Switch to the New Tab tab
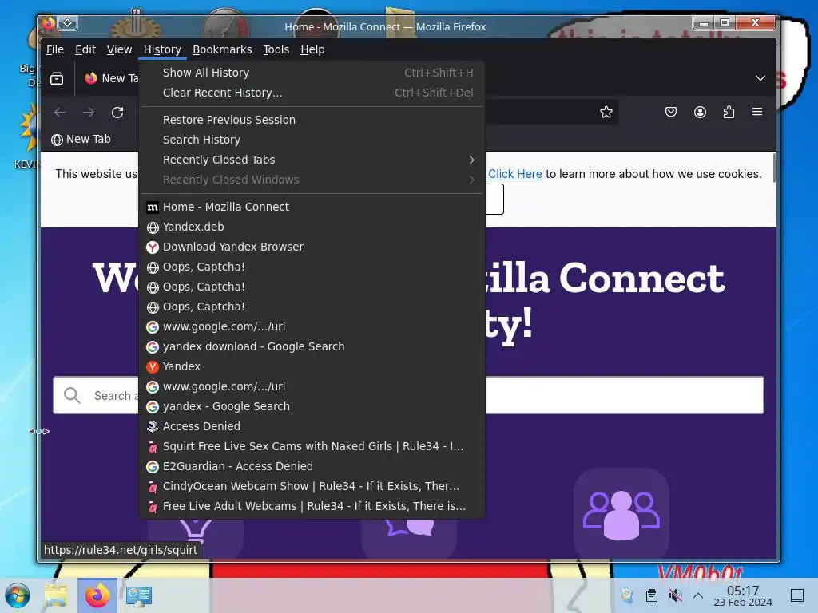 click(113, 78)
